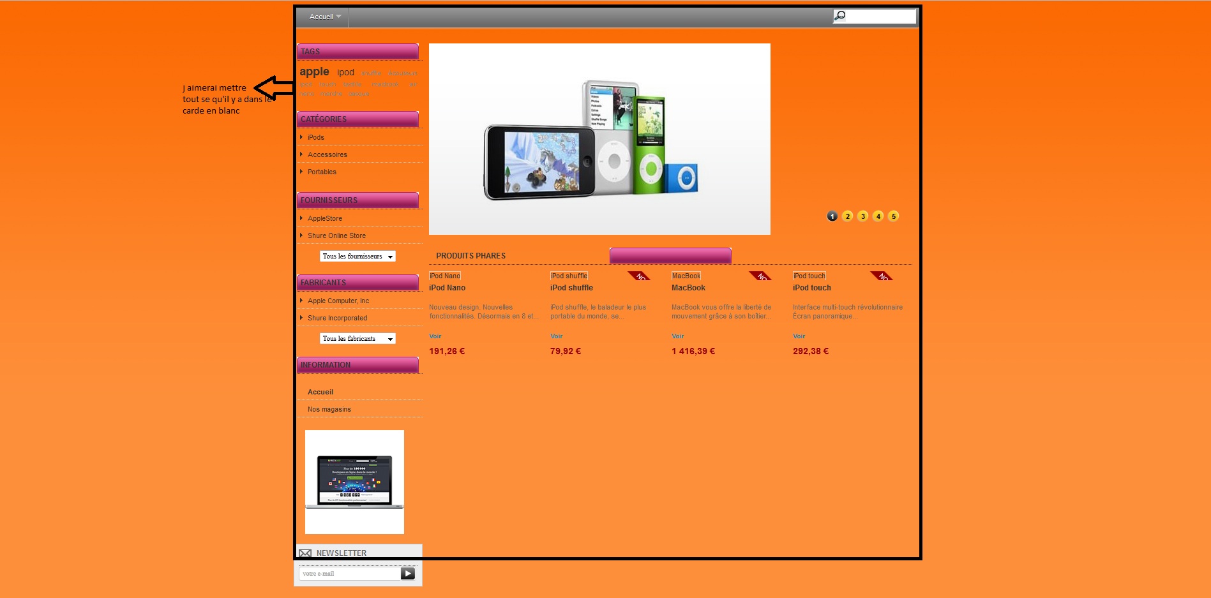Image resolution: width=1211 pixels, height=598 pixels.
Task: Click the Information block header
Action: click(x=357, y=365)
